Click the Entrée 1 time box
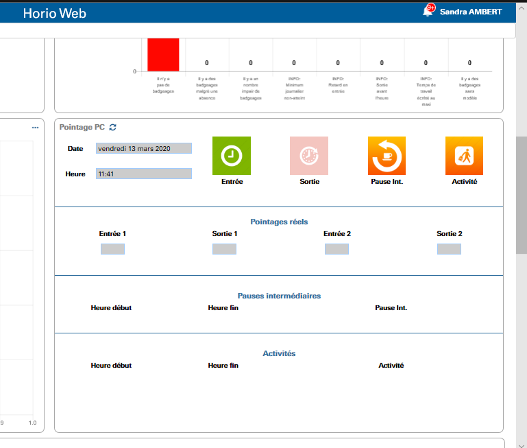Screen dimensions: 527x448 112,249
